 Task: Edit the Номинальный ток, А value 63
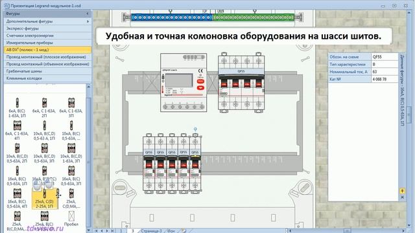point(385,72)
